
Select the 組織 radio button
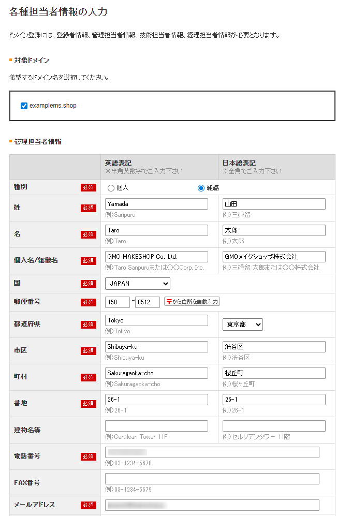point(201,188)
